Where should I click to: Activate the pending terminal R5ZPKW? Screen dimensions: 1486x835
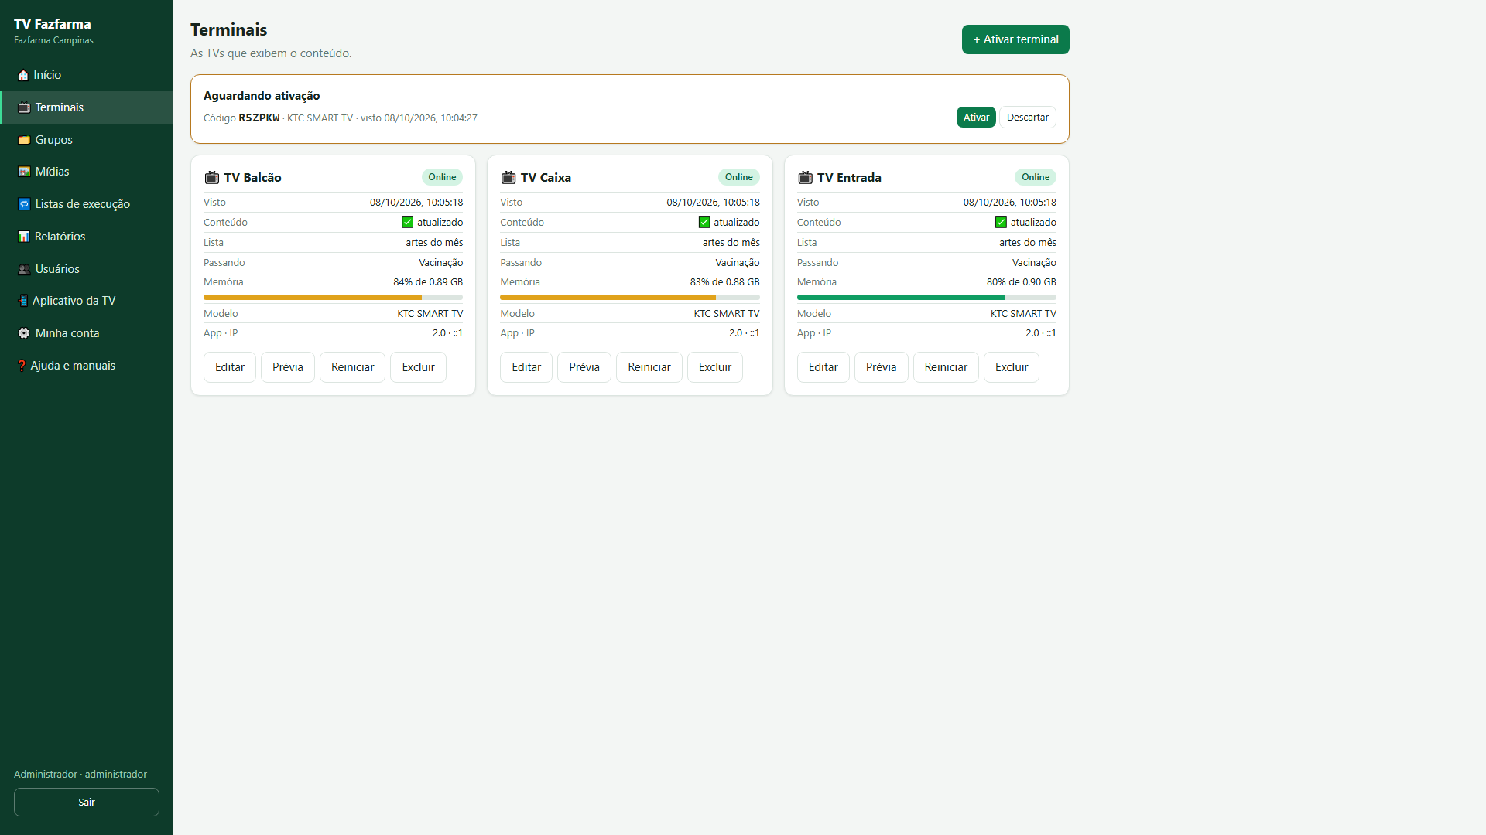coord(976,118)
